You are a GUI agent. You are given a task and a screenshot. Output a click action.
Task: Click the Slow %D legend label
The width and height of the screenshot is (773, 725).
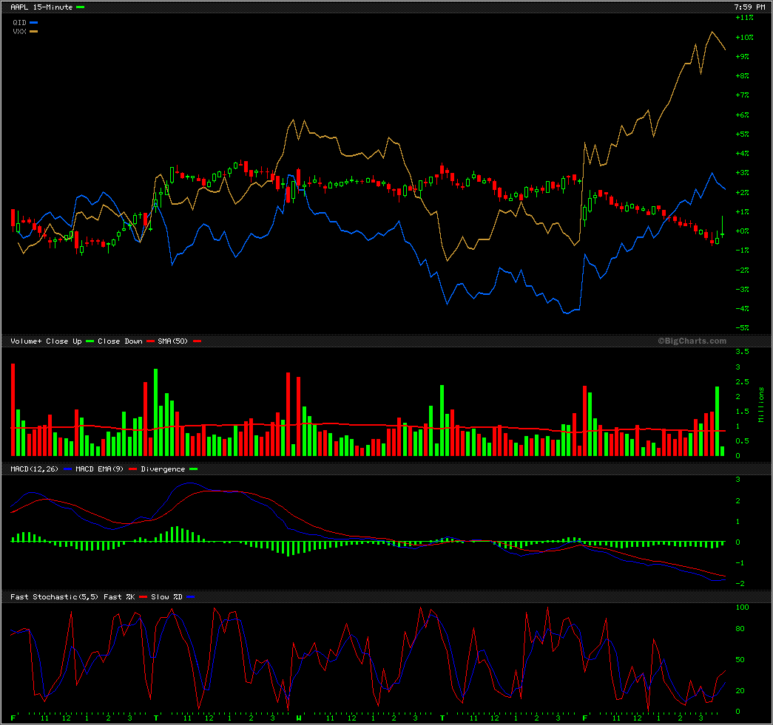166,596
